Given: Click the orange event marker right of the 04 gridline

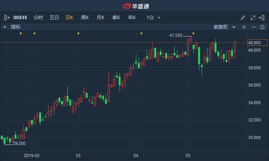Looking at the screenshot, I should pos(141,33).
